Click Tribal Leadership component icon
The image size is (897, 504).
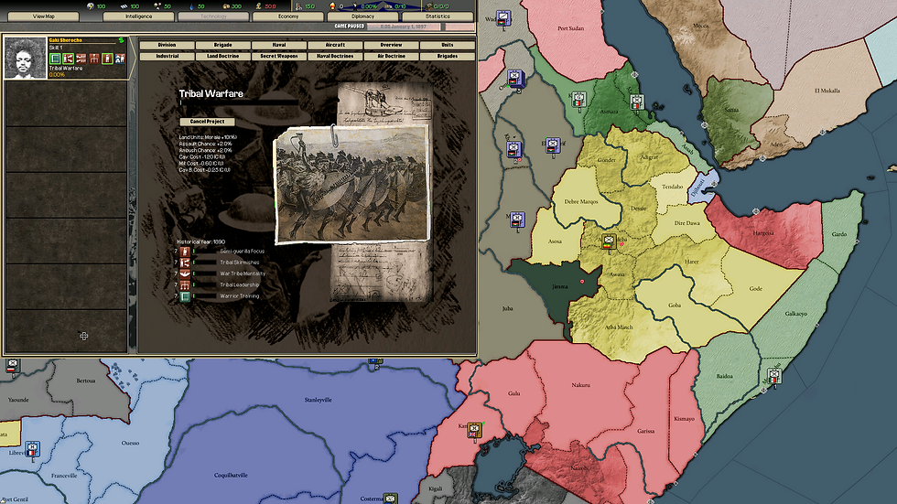185,285
